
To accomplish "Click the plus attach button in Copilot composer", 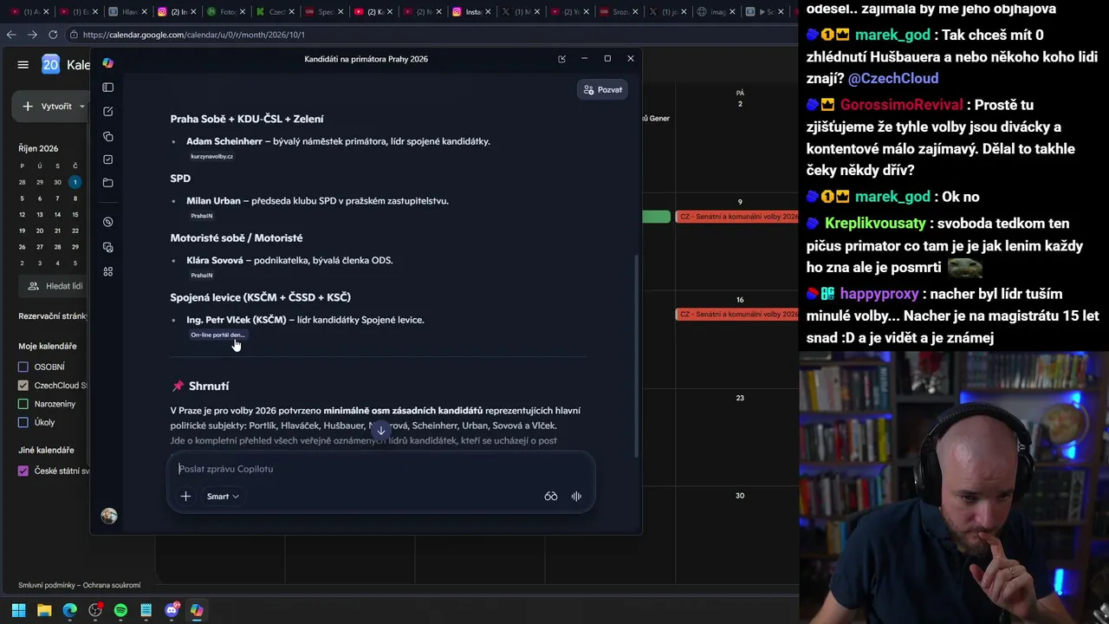I will (185, 496).
